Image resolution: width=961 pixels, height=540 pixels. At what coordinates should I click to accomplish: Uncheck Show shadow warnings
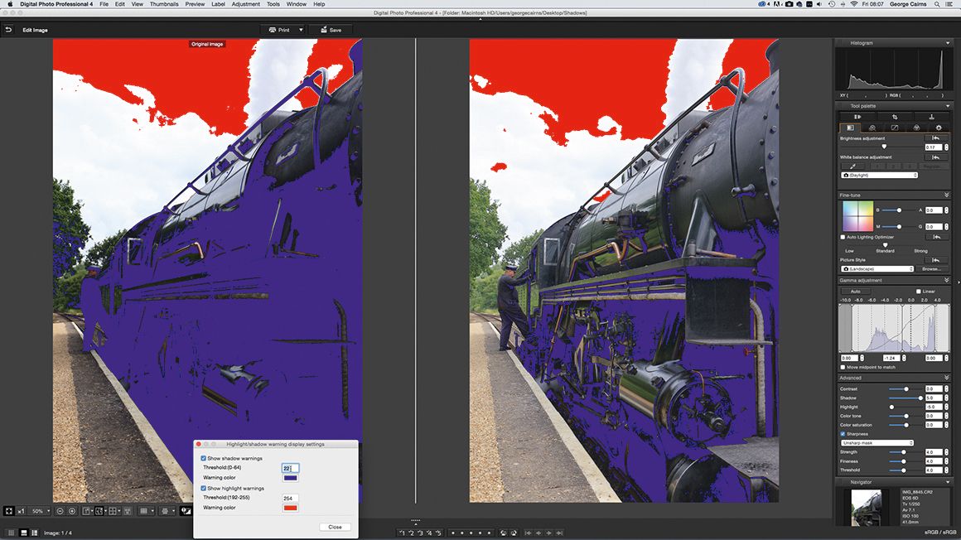click(x=203, y=458)
